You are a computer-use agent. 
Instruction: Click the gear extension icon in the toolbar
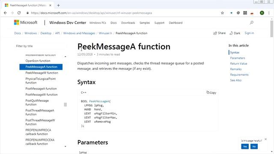pos(238,13)
